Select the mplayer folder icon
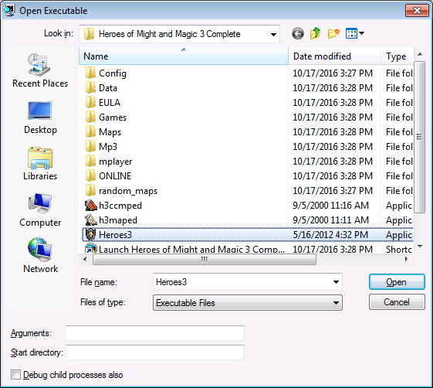Image resolution: width=433 pixels, height=388 pixels. click(x=90, y=161)
